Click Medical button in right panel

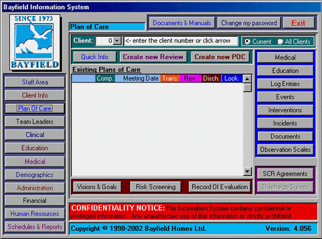285,57
